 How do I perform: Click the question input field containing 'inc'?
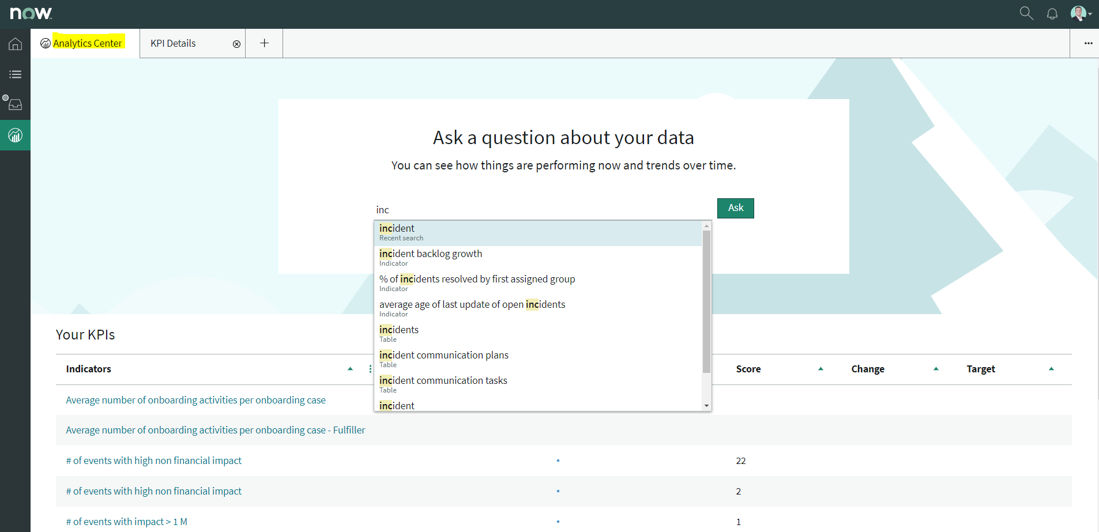[x=542, y=210]
